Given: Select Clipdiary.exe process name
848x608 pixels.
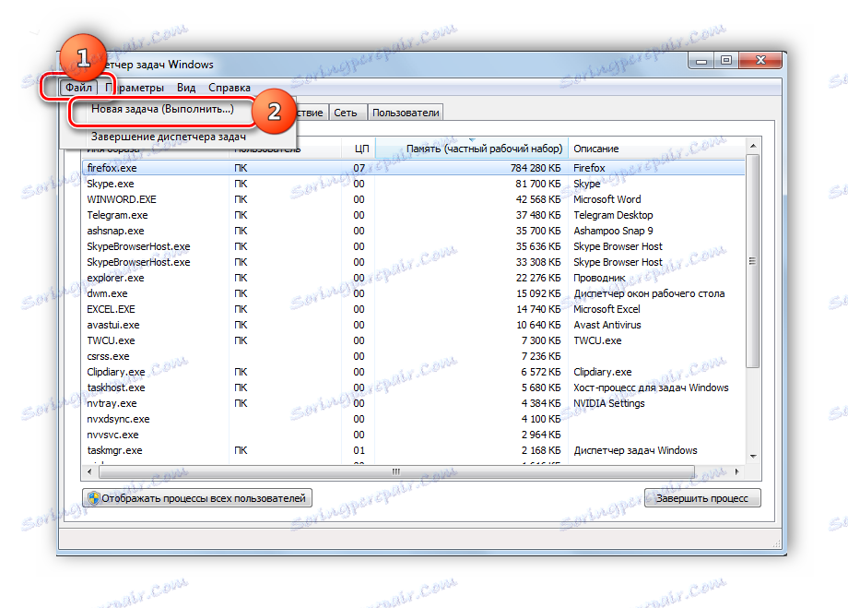Looking at the screenshot, I should click(x=116, y=372).
